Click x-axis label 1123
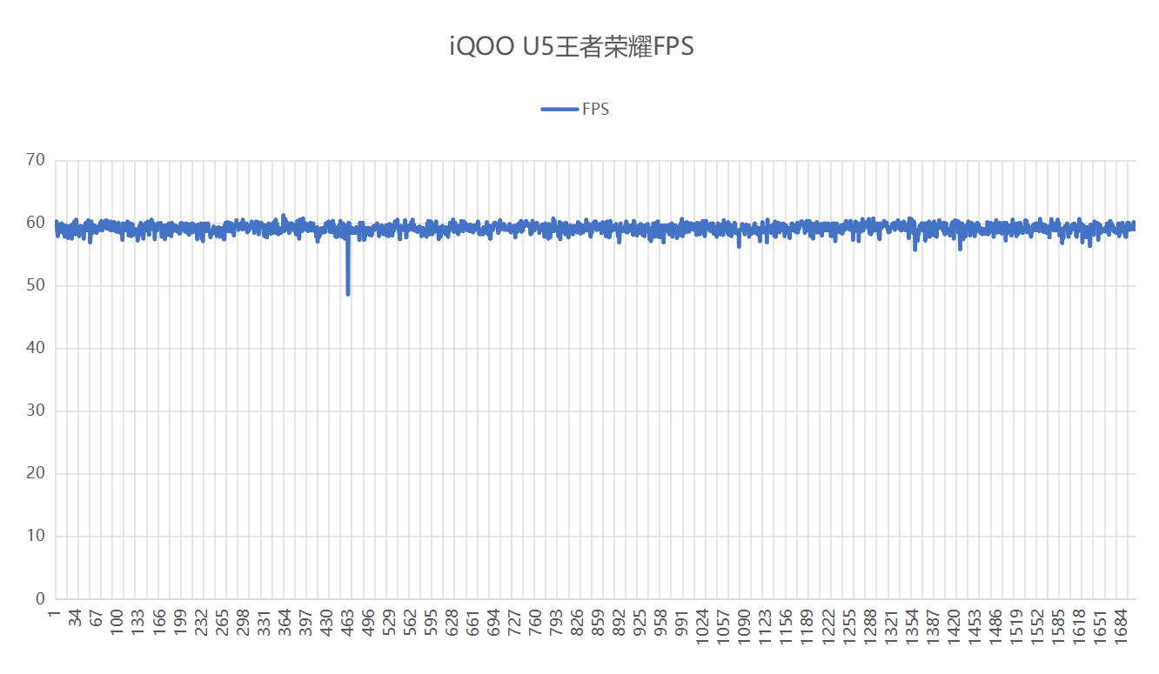Image resolution: width=1159 pixels, height=674 pixels. pos(767,626)
